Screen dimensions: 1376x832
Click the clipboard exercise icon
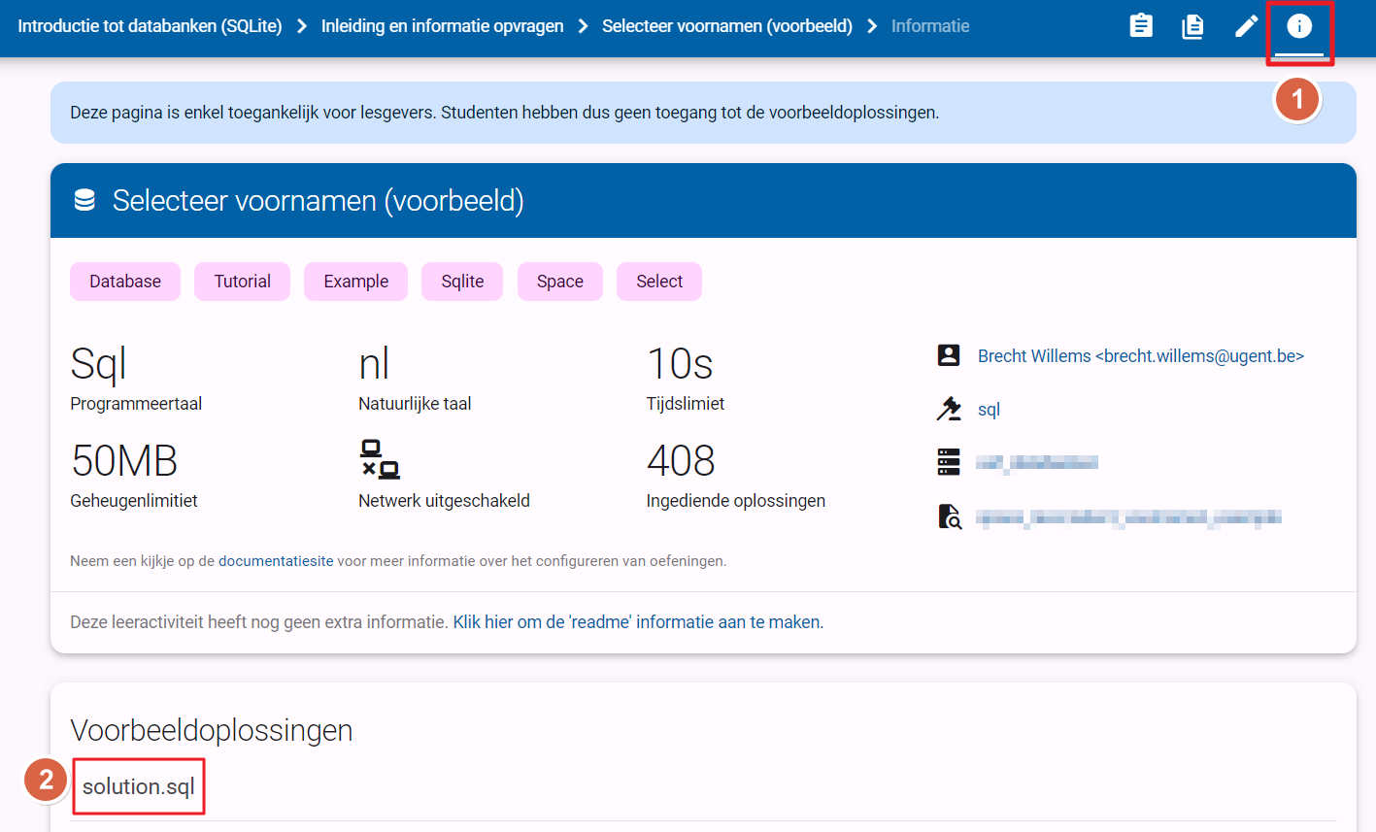1141,26
